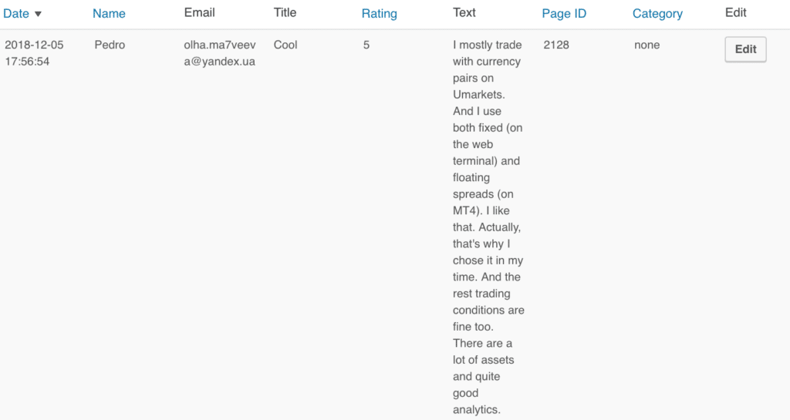Sort reviews by Rating column header

[x=379, y=14]
